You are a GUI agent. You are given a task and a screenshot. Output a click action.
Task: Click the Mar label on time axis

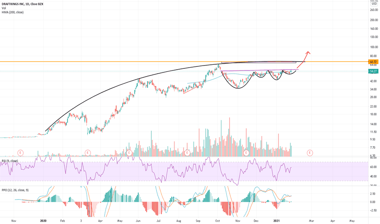[x=312, y=221]
